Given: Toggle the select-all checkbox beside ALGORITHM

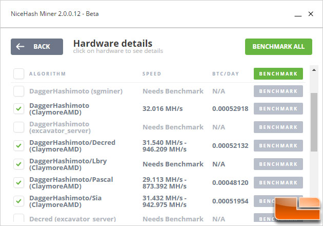Looking at the screenshot, I should 19,73.
